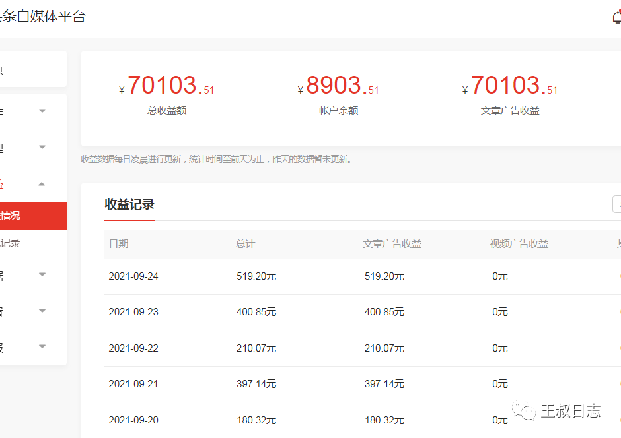Click the 视频广告收益 column header

[519, 244]
